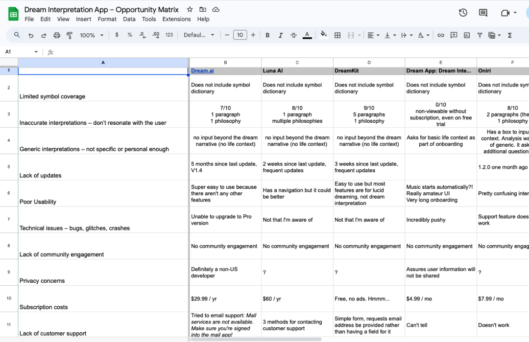This screenshot has width=529, height=342.
Task: Open the Format menu
Action: pos(107,19)
